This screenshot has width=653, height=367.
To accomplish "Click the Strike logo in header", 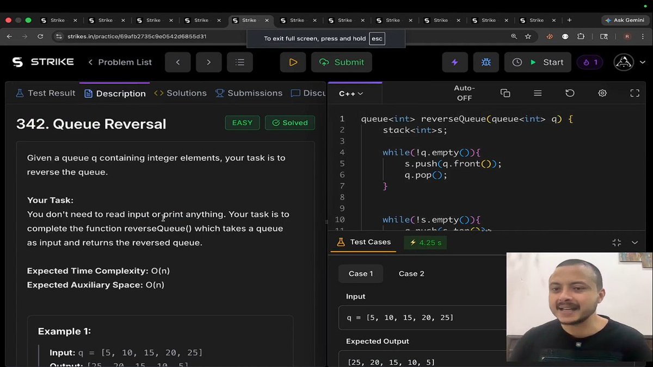I will tap(43, 62).
